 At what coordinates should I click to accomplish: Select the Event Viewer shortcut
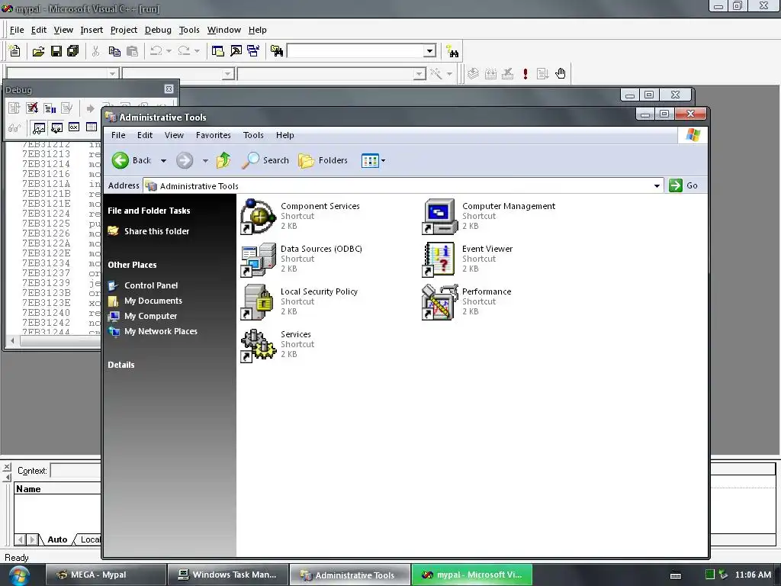coord(468,259)
